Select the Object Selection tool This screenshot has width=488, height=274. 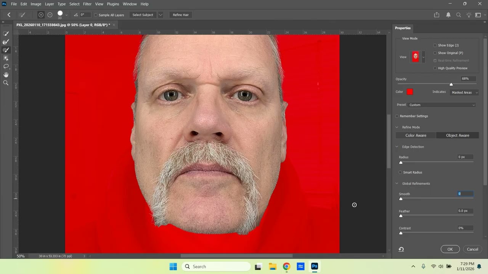click(x=6, y=58)
